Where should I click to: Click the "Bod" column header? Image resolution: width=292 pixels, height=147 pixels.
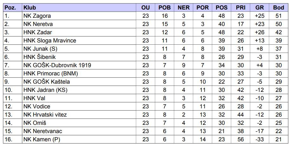(x=279, y=8)
